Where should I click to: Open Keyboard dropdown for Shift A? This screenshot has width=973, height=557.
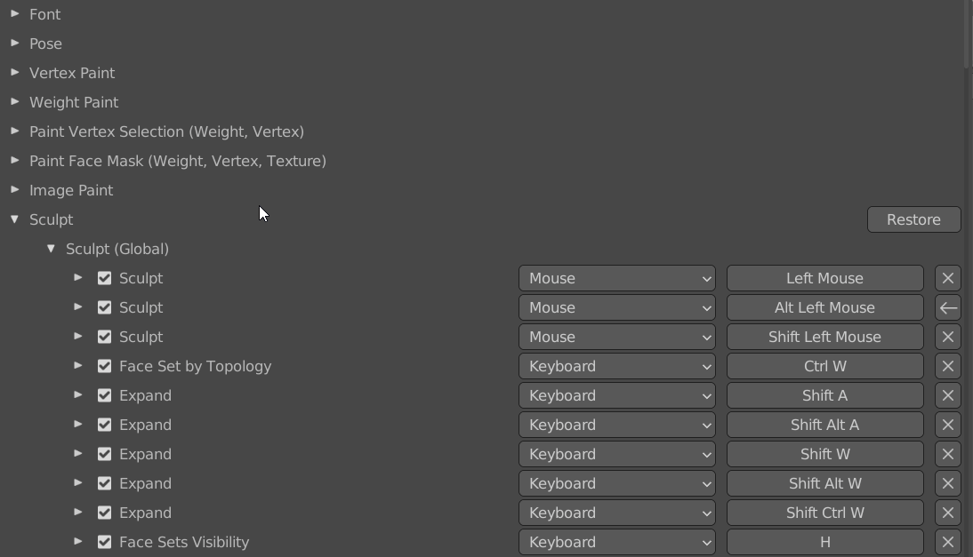tap(617, 395)
